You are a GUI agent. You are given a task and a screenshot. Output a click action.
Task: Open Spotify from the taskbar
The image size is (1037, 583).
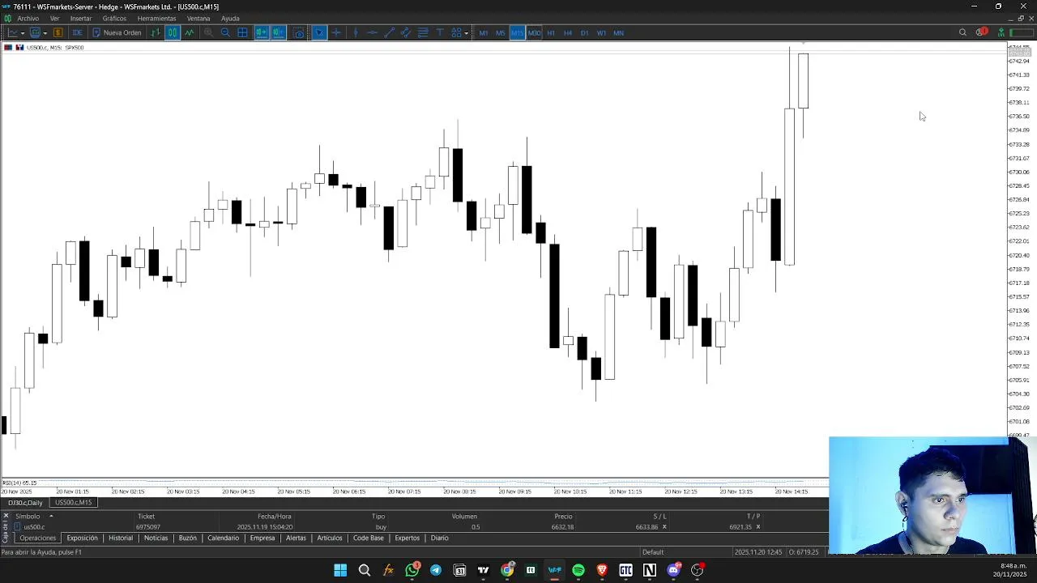pos(578,570)
